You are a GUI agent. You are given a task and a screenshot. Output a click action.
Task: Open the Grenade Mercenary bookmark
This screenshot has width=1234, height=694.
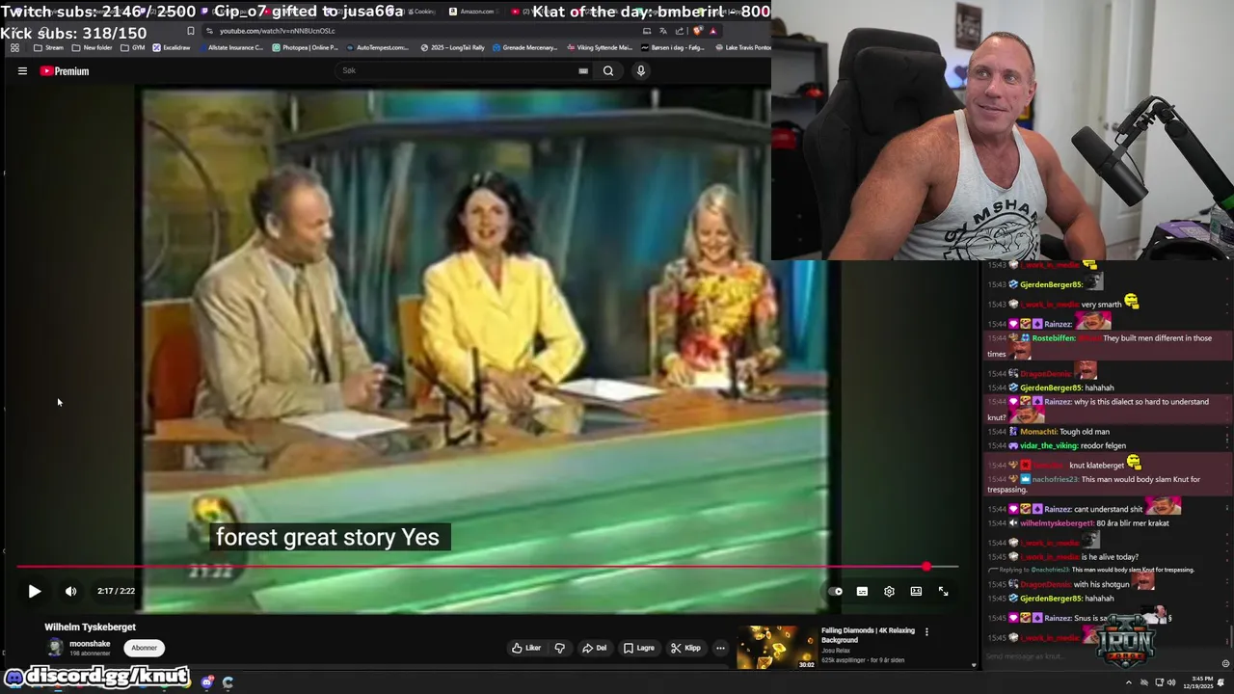point(524,47)
